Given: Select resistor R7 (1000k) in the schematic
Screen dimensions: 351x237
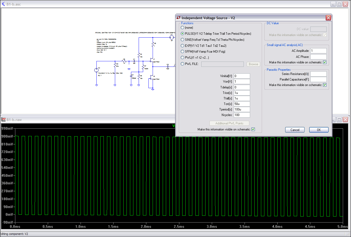Looking at the screenshot, I should coord(143,67).
